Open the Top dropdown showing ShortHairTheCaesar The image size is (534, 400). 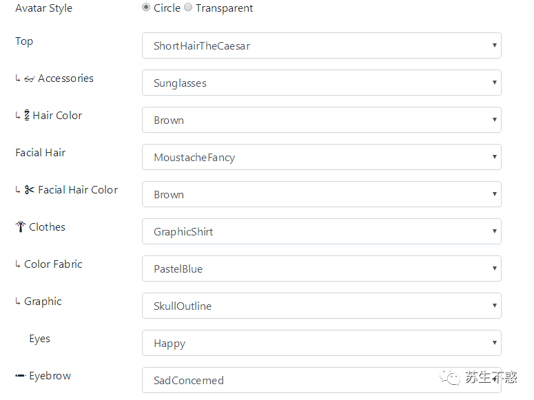coord(321,46)
